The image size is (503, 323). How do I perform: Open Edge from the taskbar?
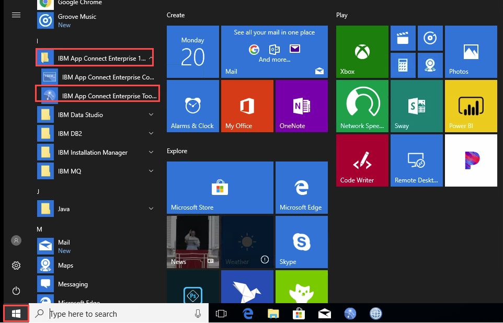point(248,314)
